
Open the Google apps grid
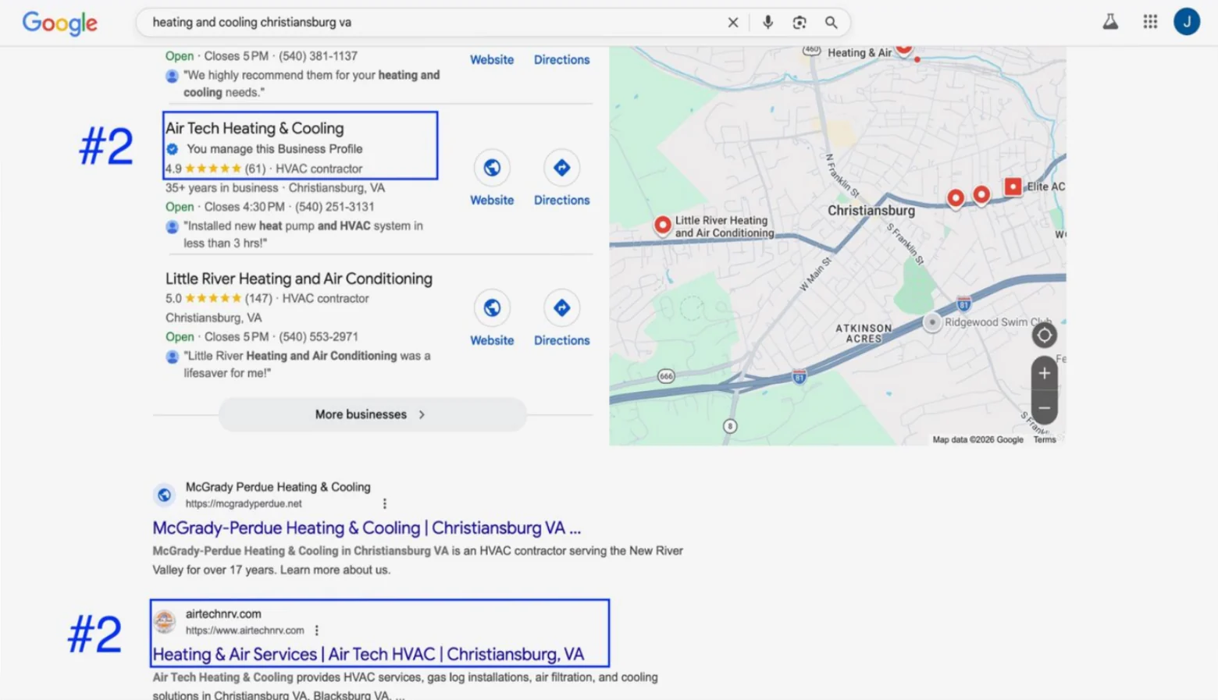point(1149,22)
